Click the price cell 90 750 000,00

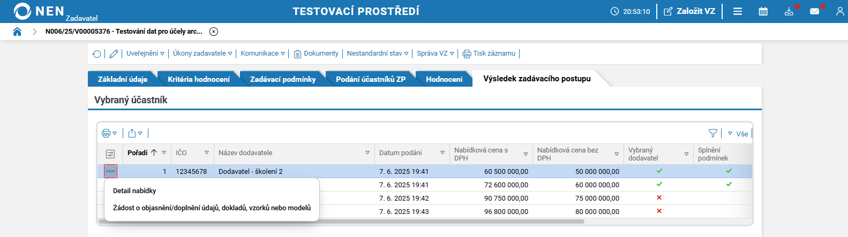[506, 198]
